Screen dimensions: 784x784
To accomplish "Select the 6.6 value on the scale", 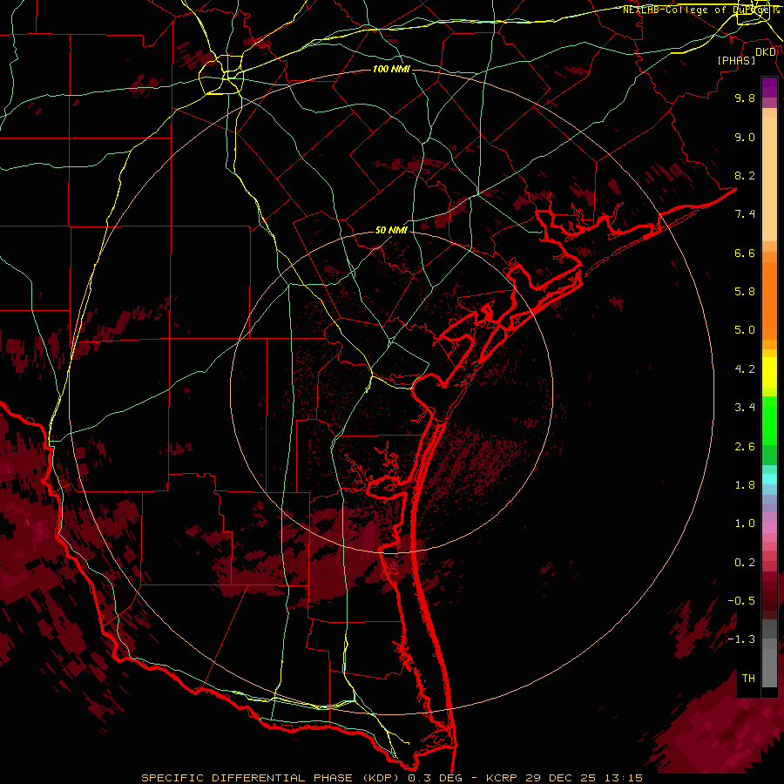I will tap(745, 253).
